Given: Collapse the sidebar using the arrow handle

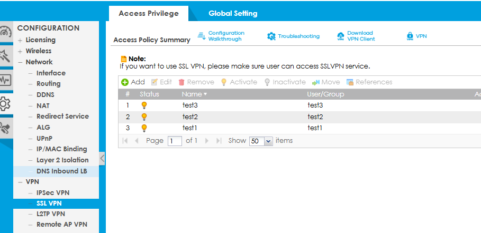Looking at the screenshot, I should point(102,158).
